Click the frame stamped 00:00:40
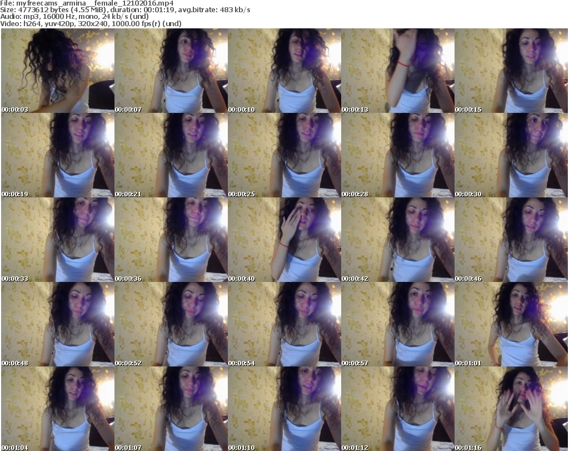This screenshot has width=569, height=451. (x=284, y=240)
